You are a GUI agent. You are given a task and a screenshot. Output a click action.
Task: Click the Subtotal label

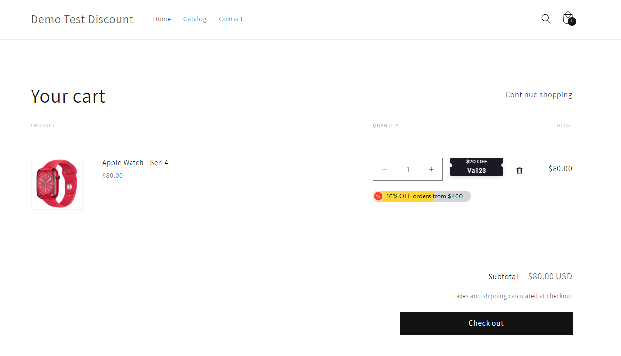tap(503, 277)
